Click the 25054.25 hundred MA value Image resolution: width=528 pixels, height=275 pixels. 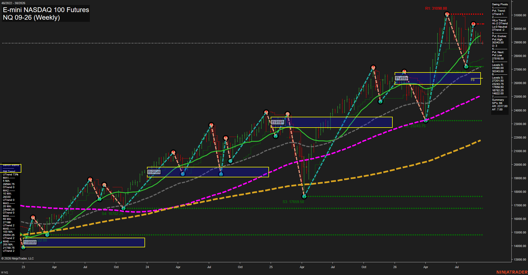pos(9,235)
